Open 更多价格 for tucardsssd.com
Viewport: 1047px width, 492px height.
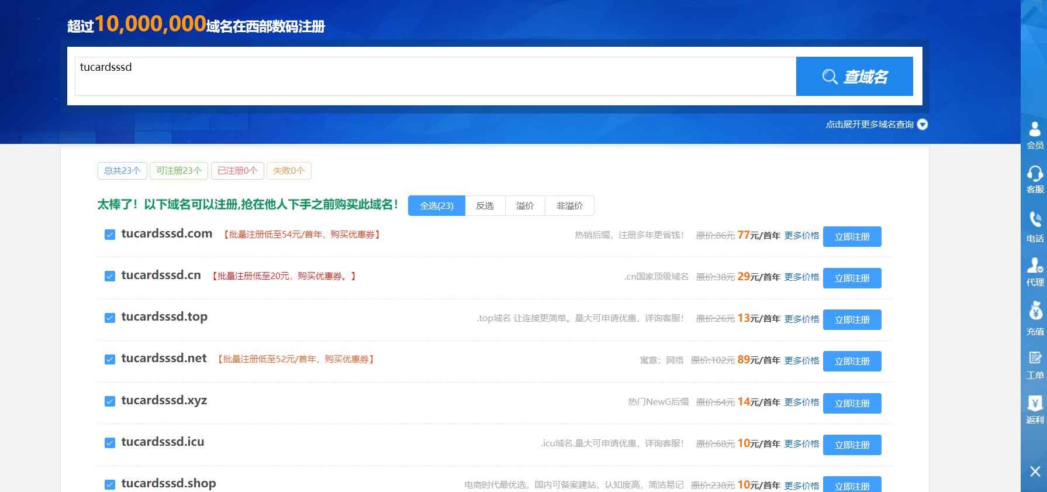coord(801,236)
